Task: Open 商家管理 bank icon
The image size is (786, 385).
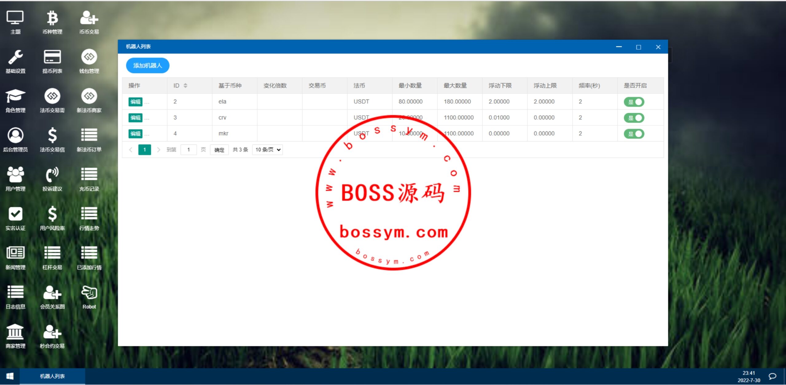Action: click(x=15, y=337)
